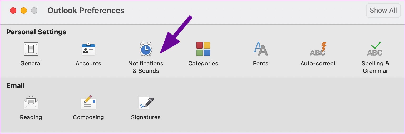The image size is (405, 134).
Task: Select the Notifications & Sounds alarm clock icon
Action: (146, 49)
